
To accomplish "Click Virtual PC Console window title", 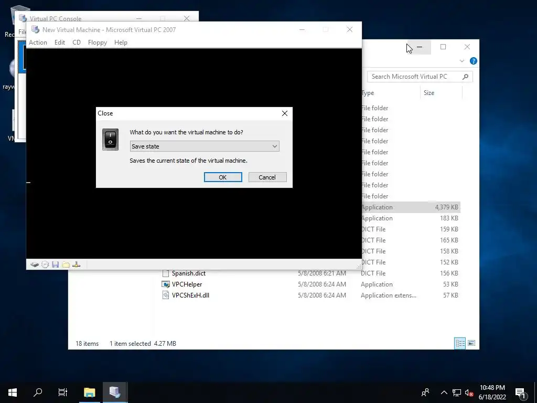I will pyautogui.click(x=56, y=18).
